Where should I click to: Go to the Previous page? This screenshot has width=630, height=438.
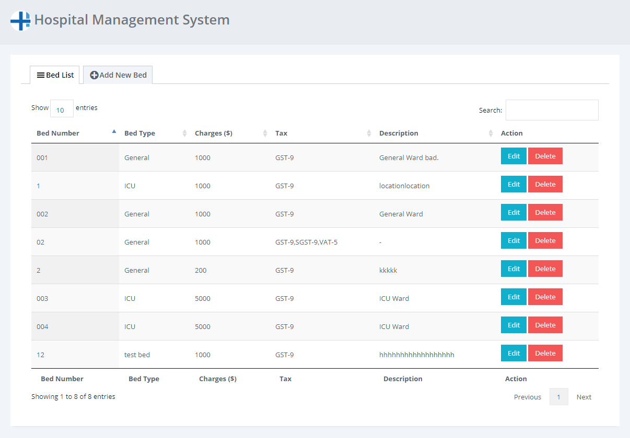pyautogui.click(x=527, y=397)
